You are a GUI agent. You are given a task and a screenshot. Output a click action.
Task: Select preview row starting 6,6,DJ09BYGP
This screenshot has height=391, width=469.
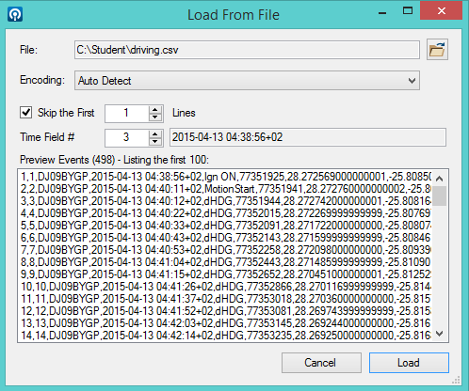click(x=226, y=238)
